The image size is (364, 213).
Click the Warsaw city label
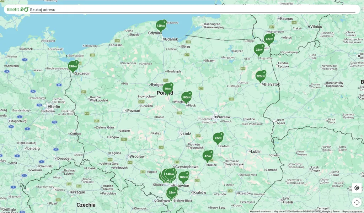[x=224, y=117]
